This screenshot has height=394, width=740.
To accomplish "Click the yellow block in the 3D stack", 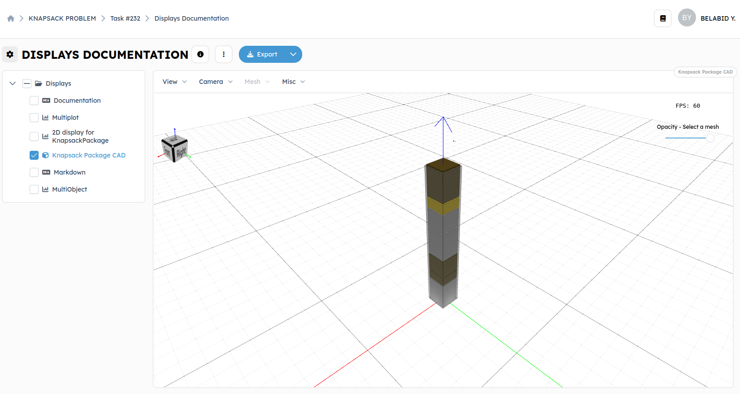I will [x=443, y=206].
